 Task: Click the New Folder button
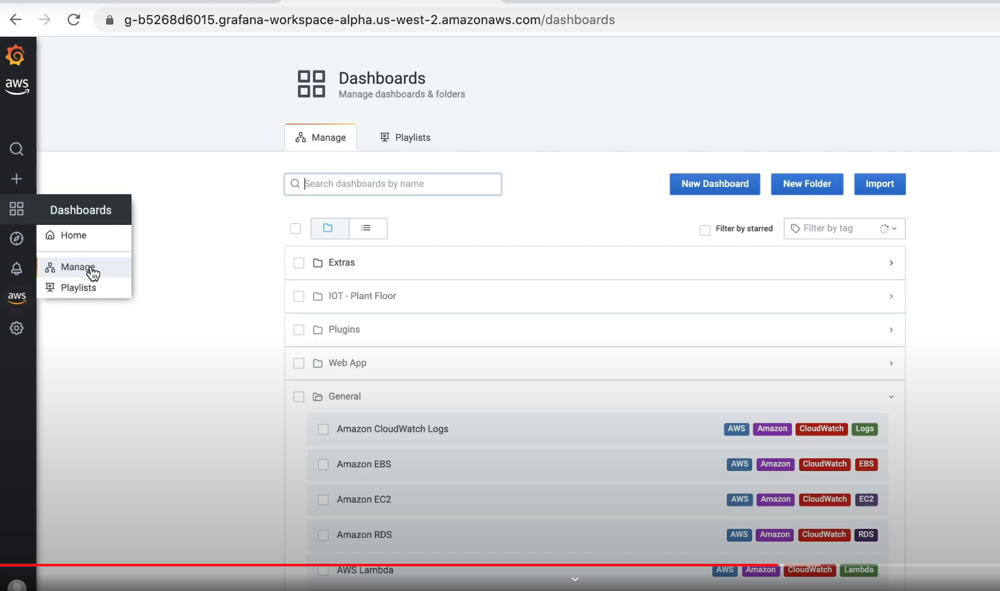tap(807, 184)
